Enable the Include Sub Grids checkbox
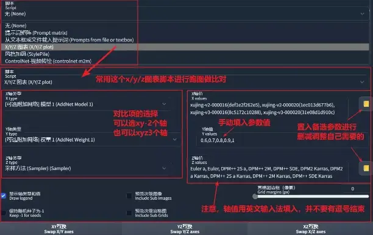This screenshot has width=373, height=235. point(129,213)
